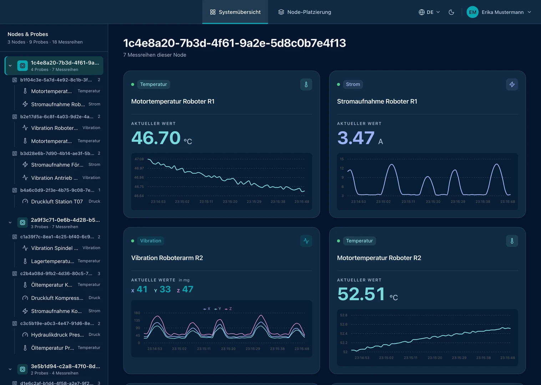This screenshot has width=541, height=385.
Task: Collapse the 3e5b1d94-c2a8 node in sidebar
Action: point(10,369)
